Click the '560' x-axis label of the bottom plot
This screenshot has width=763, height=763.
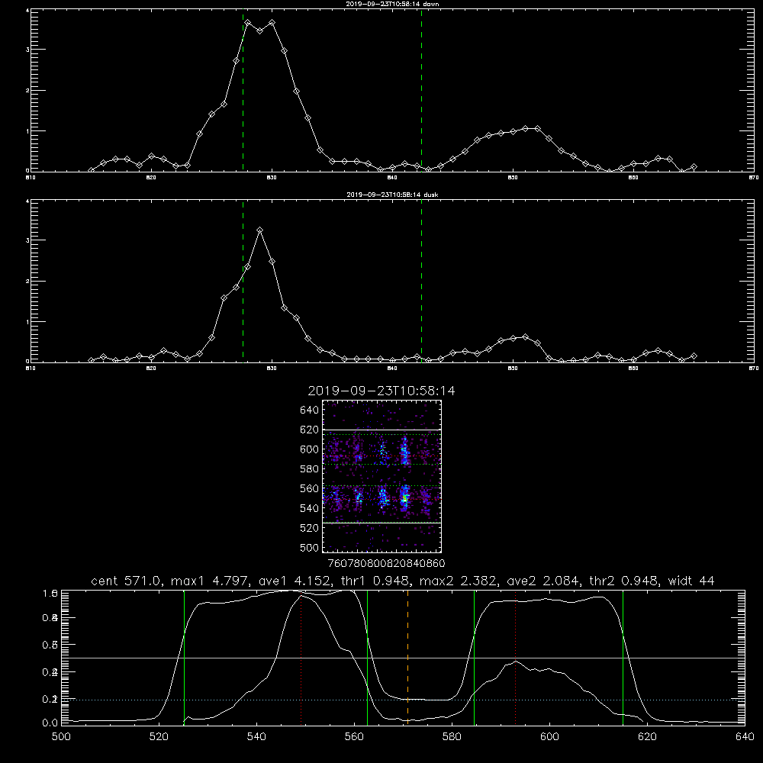click(x=354, y=737)
